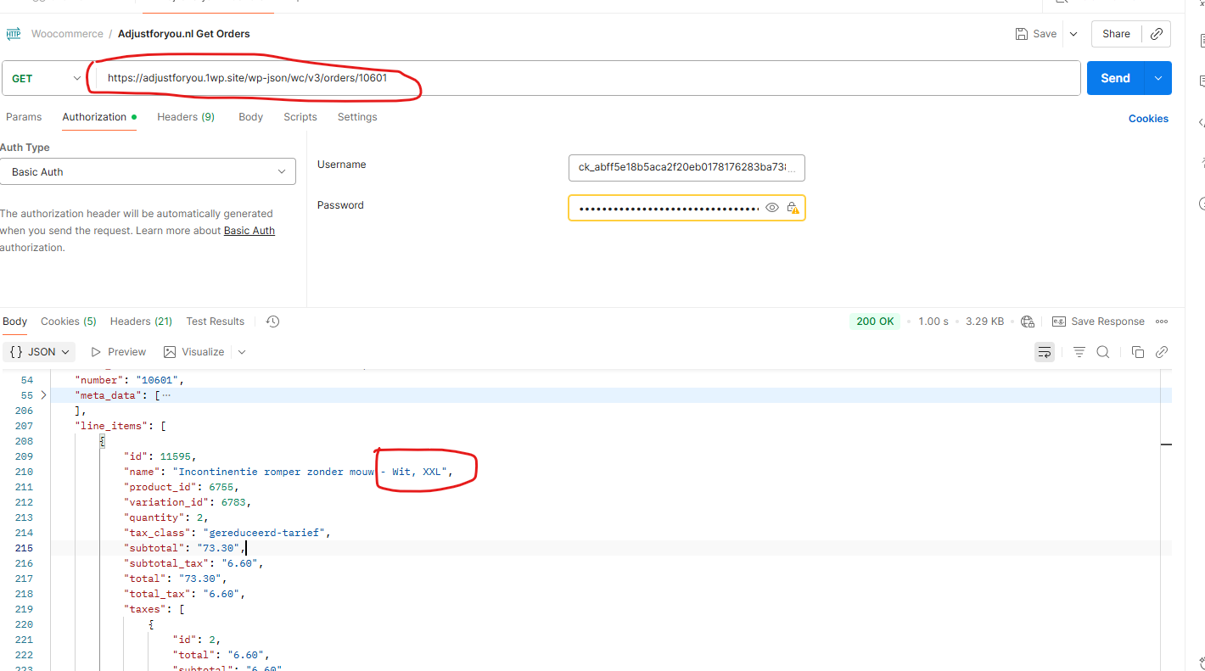This screenshot has height=671, width=1205.
Task: Open the Cookies link beside request tabs
Action: point(1148,119)
